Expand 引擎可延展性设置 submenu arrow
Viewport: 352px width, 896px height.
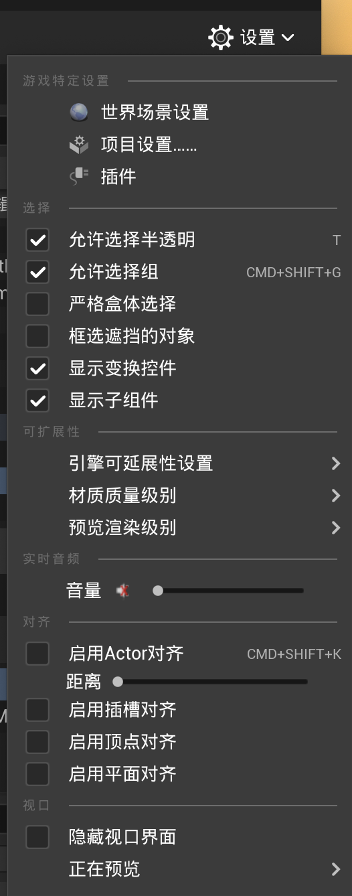click(x=336, y=463)
